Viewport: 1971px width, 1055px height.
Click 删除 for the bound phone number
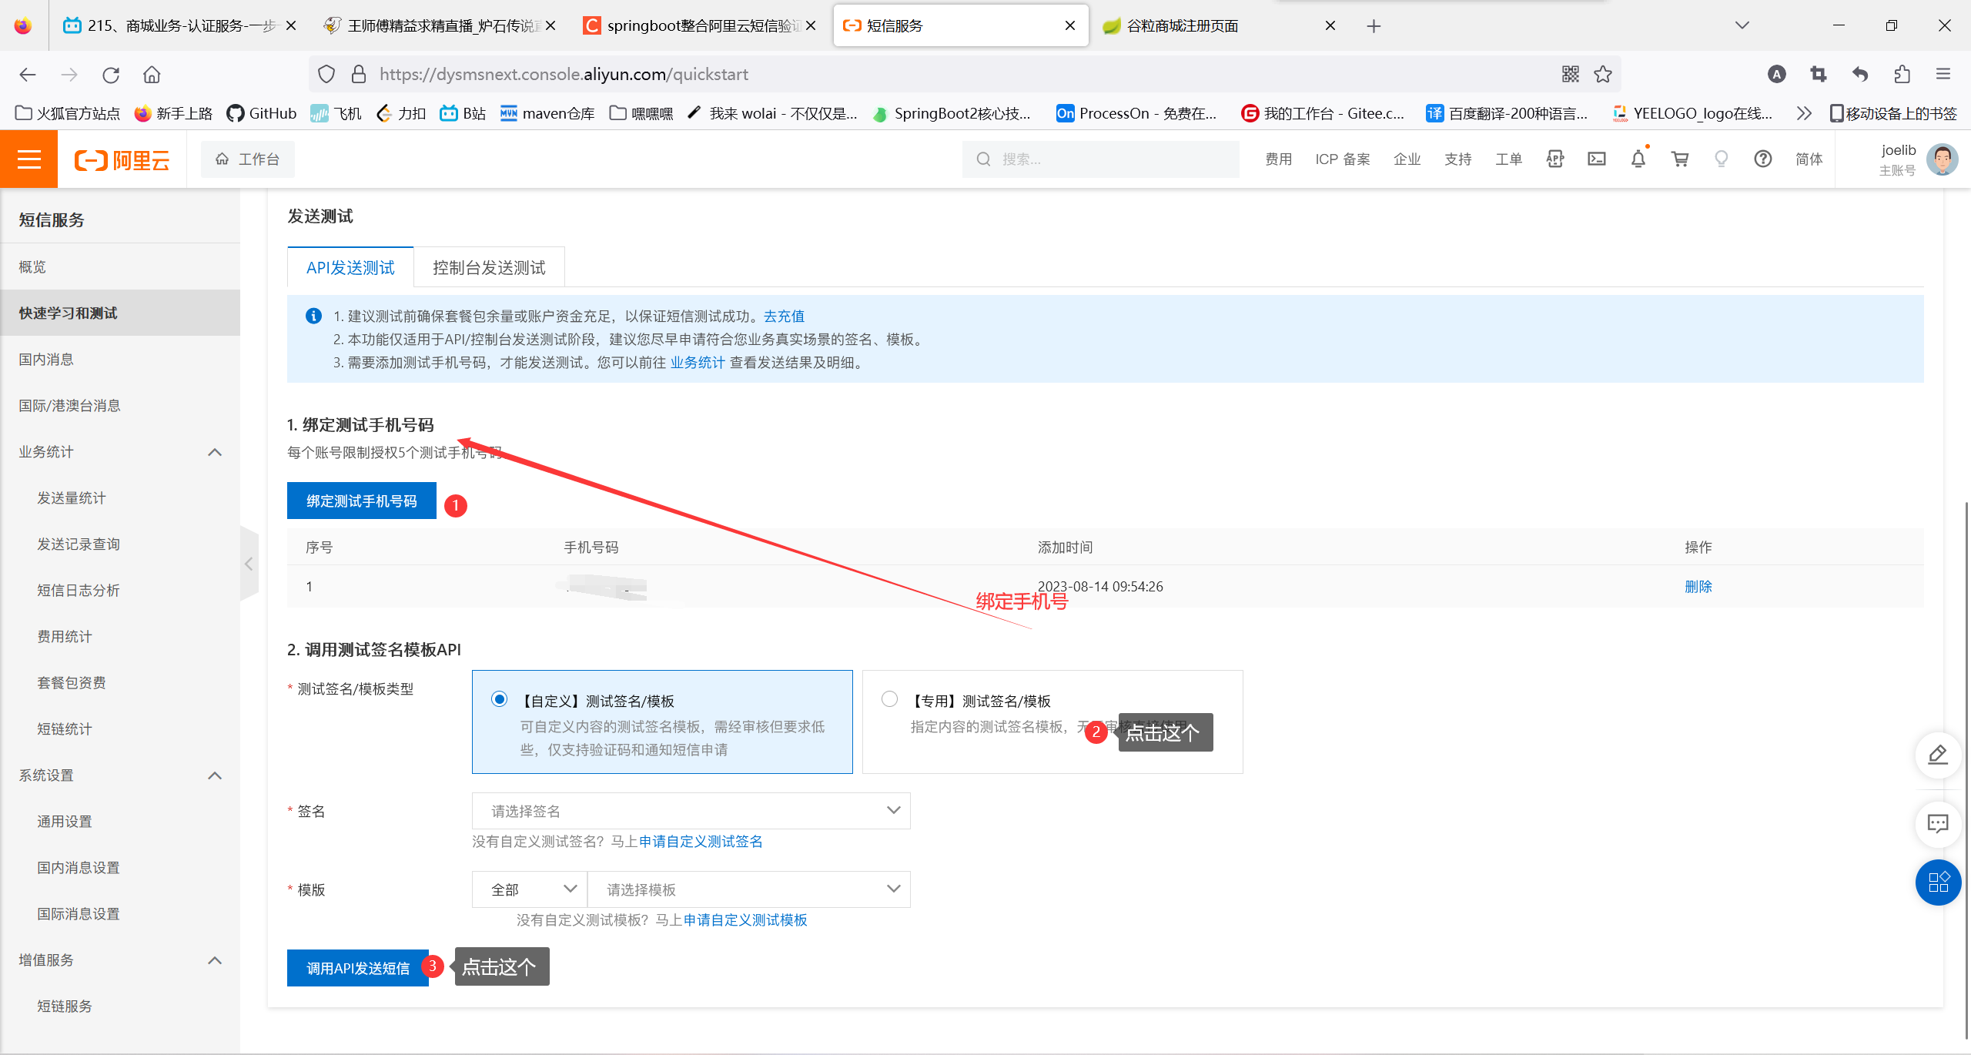[x=1698, y=587]
